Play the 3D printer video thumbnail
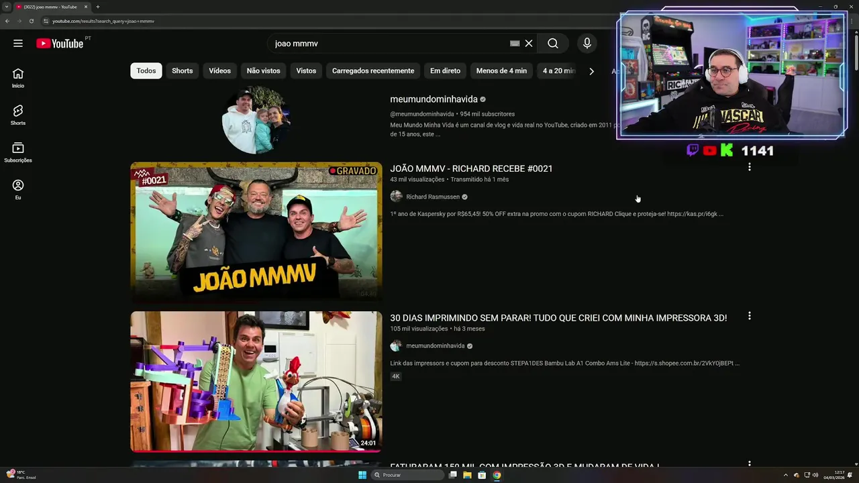Image resolution: width=859 pixels, height=483 pixels. 256,382
